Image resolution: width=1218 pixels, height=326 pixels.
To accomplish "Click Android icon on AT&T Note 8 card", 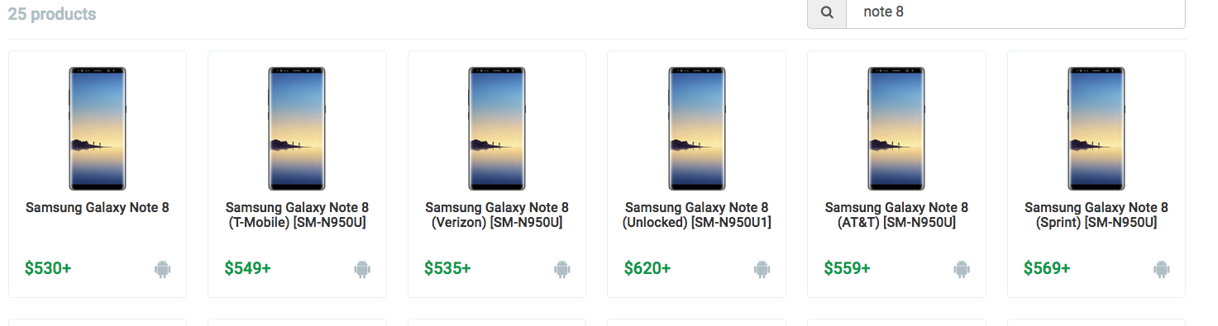I will pyautogui.click(x=962, y=268).
